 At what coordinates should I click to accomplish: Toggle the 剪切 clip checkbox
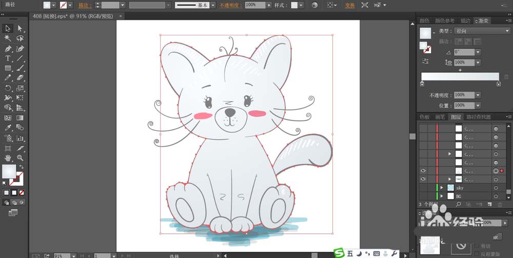478,246
